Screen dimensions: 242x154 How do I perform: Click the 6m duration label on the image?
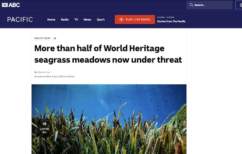pyautogui.click(x=44, y=132)
